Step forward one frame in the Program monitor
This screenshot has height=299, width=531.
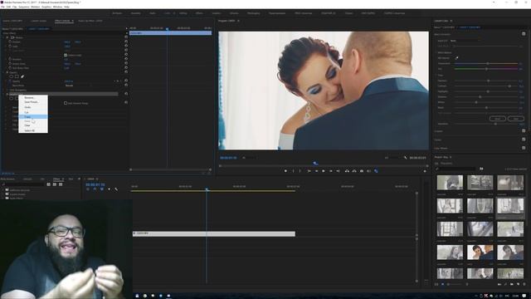[x=331, y=171]
